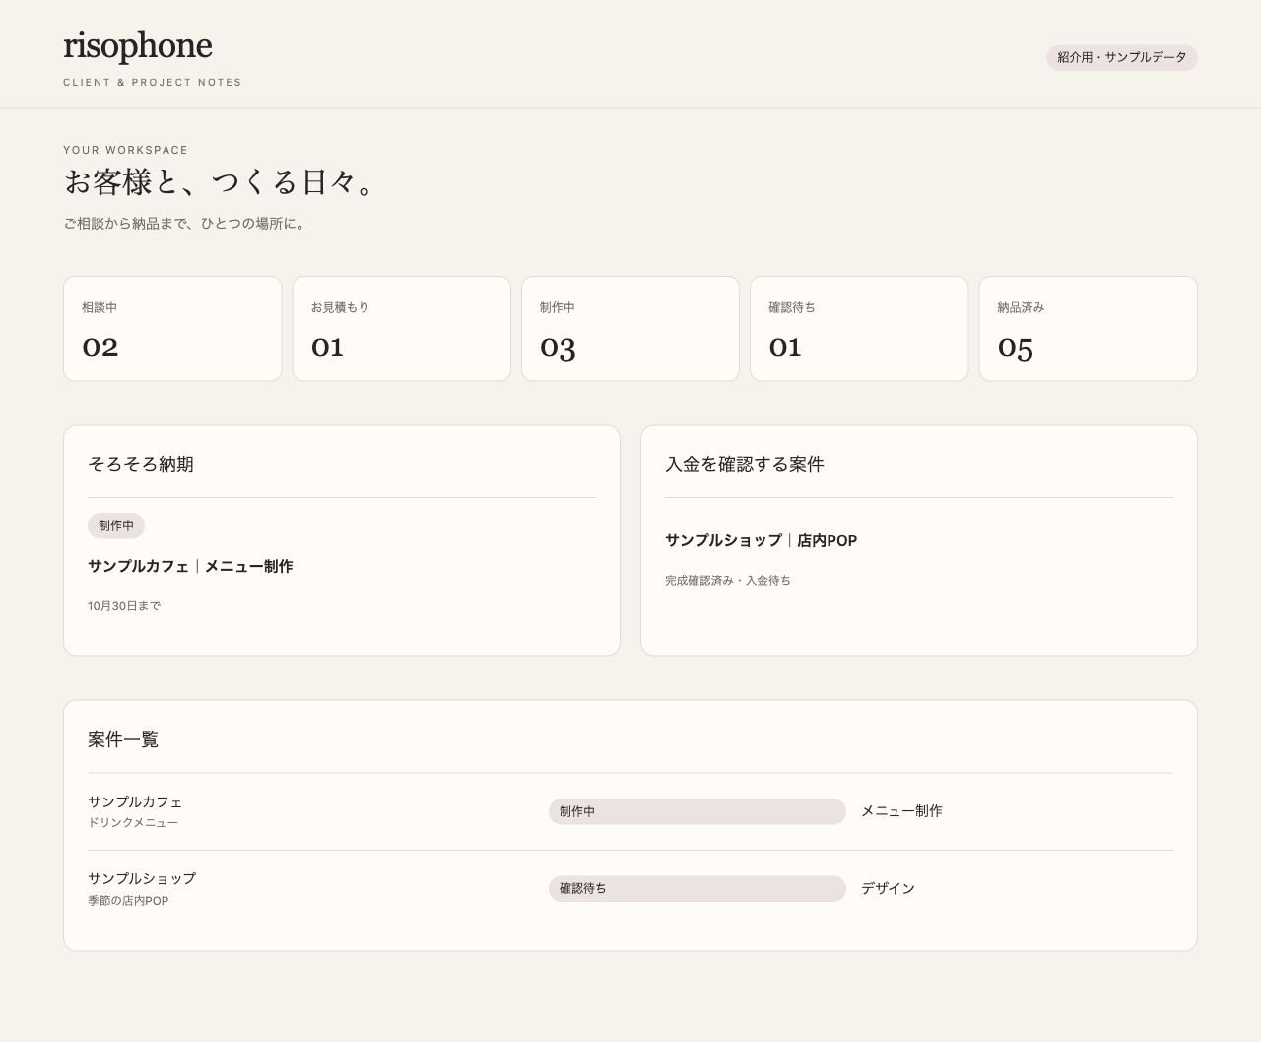Click デザイン in the サンプルショップ row
The width and height of the screenshot is (1261, 1042).
[888, 888]
